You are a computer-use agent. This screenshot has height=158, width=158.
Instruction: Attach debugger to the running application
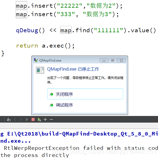tap(39, 119)
